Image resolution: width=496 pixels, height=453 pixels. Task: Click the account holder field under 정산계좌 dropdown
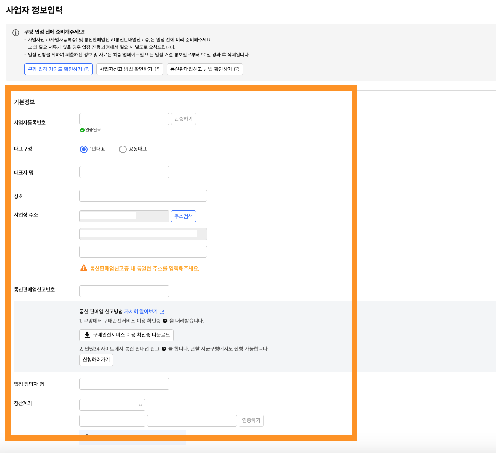[112, 421]
